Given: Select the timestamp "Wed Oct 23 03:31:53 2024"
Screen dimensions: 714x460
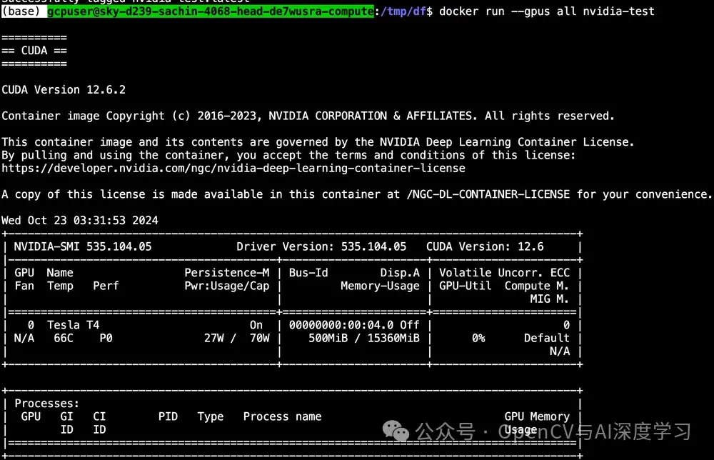Looking at the screenshot, I should click(80, 221).
